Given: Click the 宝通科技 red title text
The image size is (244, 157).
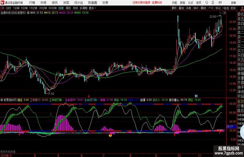Looking at the screenshot, I should click(157, 3).
